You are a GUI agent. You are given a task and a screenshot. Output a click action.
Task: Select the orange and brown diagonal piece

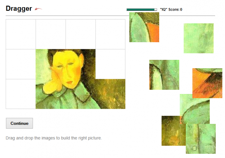point(207,83)
